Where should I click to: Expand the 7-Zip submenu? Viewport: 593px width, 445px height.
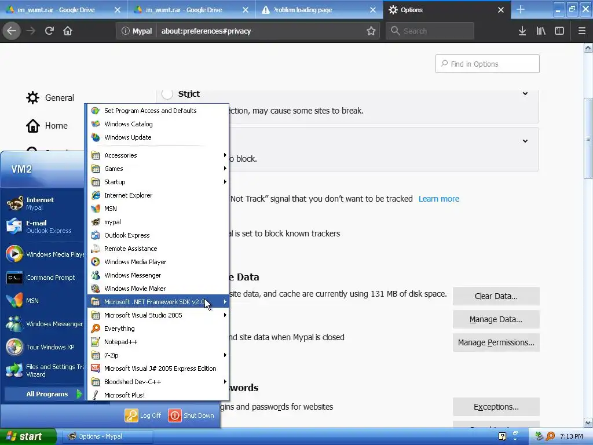158,355
